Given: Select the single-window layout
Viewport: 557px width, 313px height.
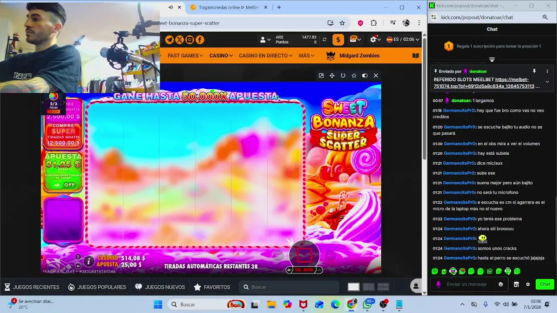Looking at the screenshot, I should 354,287.
